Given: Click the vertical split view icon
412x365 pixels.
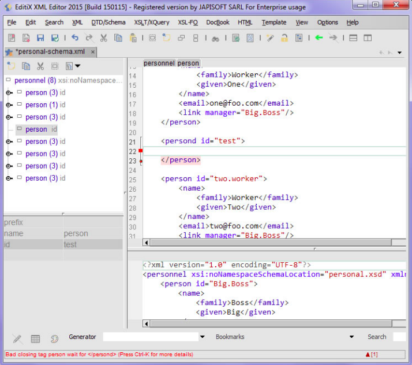Looking at the screenshot, I should click(368, 38).
